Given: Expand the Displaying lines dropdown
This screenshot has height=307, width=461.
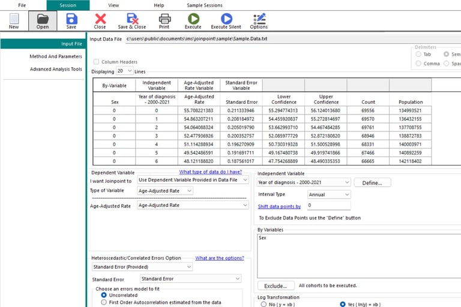Looking at the screenshot, I should [125, 71].
